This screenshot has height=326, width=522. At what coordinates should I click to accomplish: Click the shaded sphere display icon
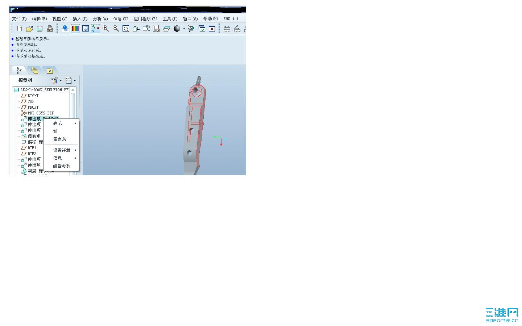(x=177, y=29)
